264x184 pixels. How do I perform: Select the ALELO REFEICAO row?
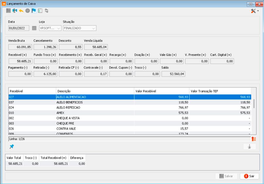130,107
